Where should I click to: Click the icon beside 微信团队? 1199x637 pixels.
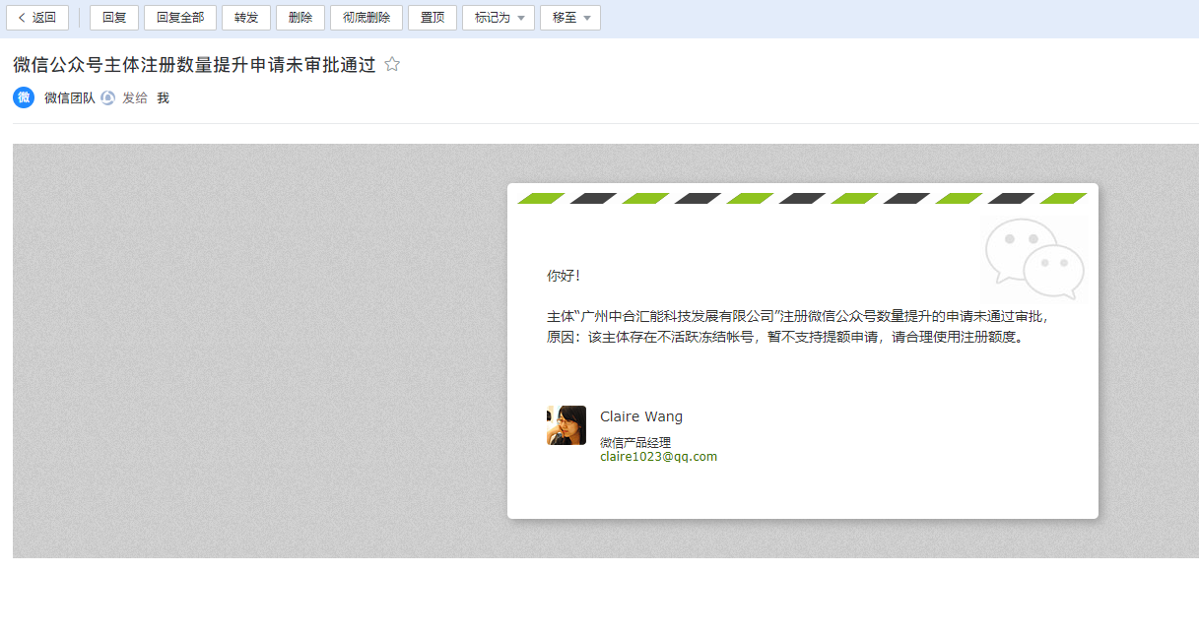pos(108,98)
